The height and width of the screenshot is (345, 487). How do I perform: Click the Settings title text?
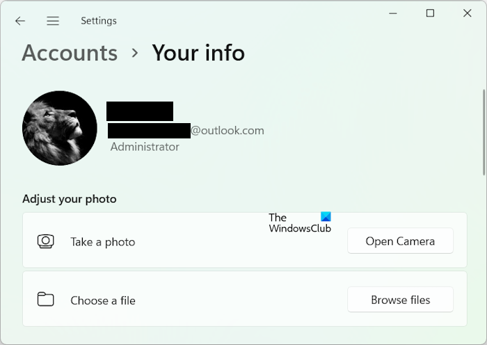[99, 21]
